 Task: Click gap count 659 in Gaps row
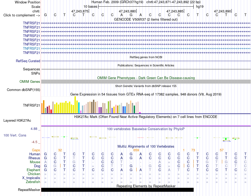click(136, 150)
